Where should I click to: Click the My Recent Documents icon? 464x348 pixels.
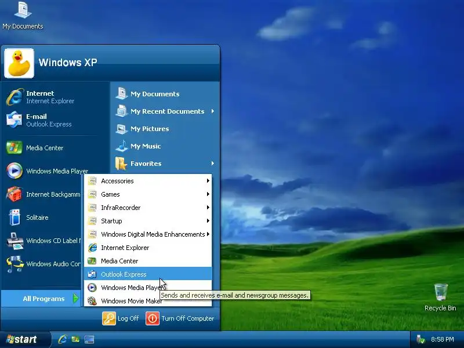pyautogui.click(x=121, y=111)
